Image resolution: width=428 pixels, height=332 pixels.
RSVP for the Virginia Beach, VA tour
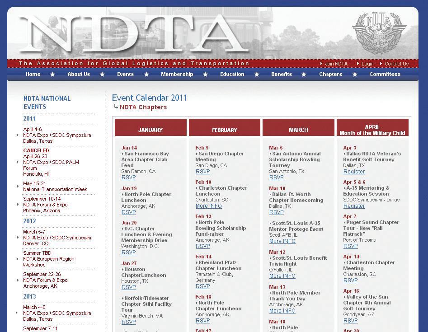click(128, 322)
